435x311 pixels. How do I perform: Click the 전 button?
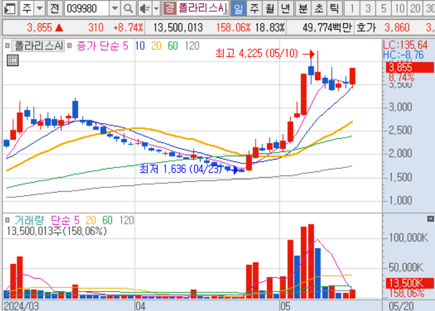pyautogui.click(x=54, y=9)
